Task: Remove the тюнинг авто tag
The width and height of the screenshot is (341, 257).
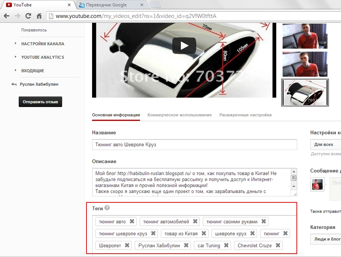Action: point(132,221)
